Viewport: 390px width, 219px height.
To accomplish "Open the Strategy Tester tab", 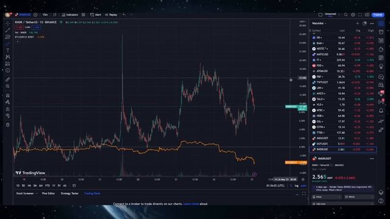I will click(69, 193).
